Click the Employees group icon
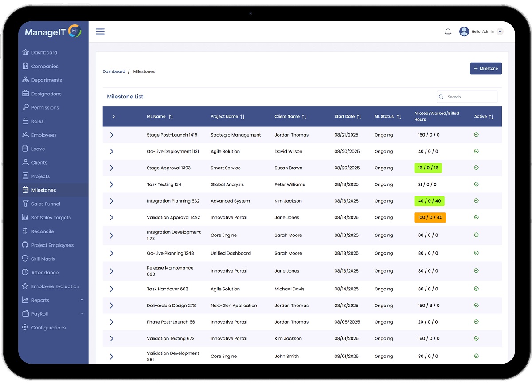532x384 pixels. coord(26,135)
